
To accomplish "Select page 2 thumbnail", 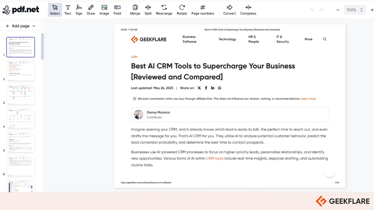I will click(x=21, y=71).
